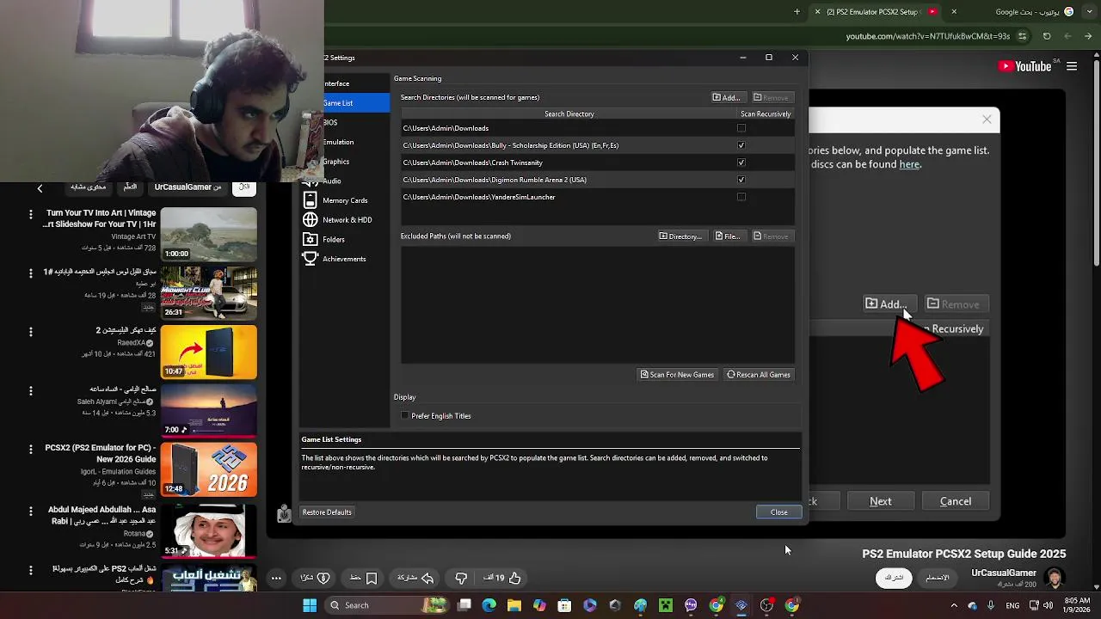
Task: Click the chips row scroll chevron
Action: [40, 187]
